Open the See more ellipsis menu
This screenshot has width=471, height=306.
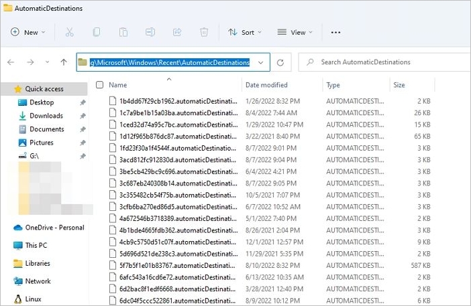click(x=336, y=32)
